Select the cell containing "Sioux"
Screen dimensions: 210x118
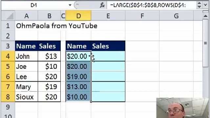coord(26,97)
